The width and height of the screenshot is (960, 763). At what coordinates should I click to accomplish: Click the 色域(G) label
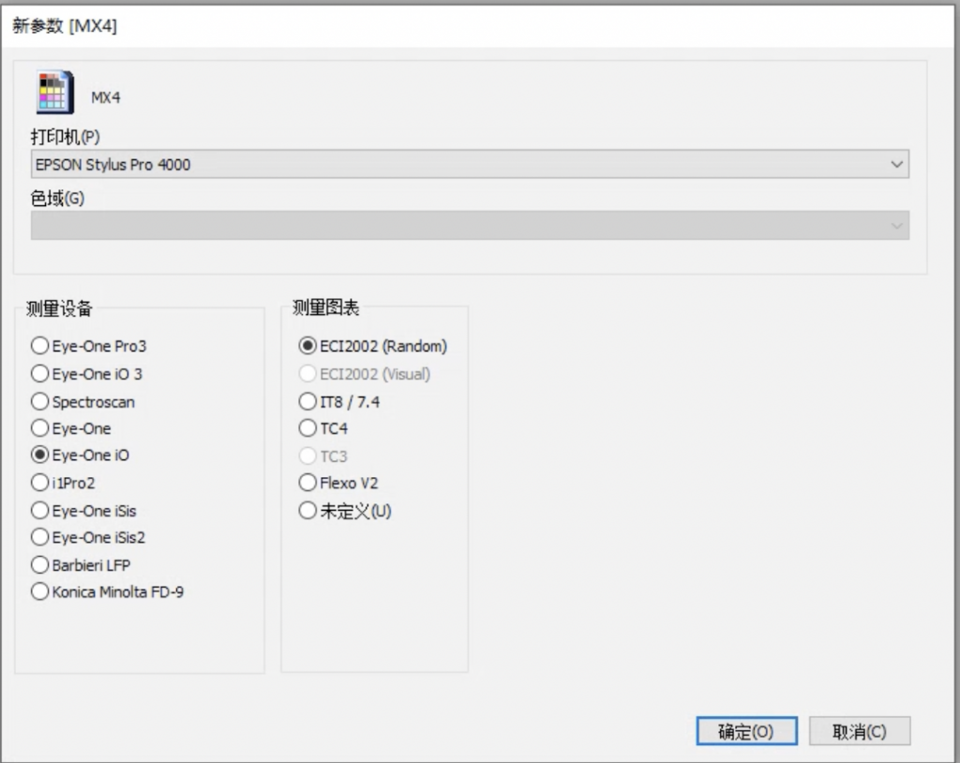57,199
